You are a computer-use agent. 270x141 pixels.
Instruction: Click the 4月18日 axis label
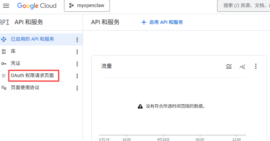[x=163, y=139]
